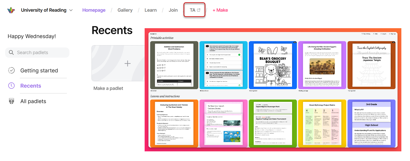Viewport: 410px width, 161px height.
Task: Open Getting started in the sidebar
Action: (x=39, y=71)
